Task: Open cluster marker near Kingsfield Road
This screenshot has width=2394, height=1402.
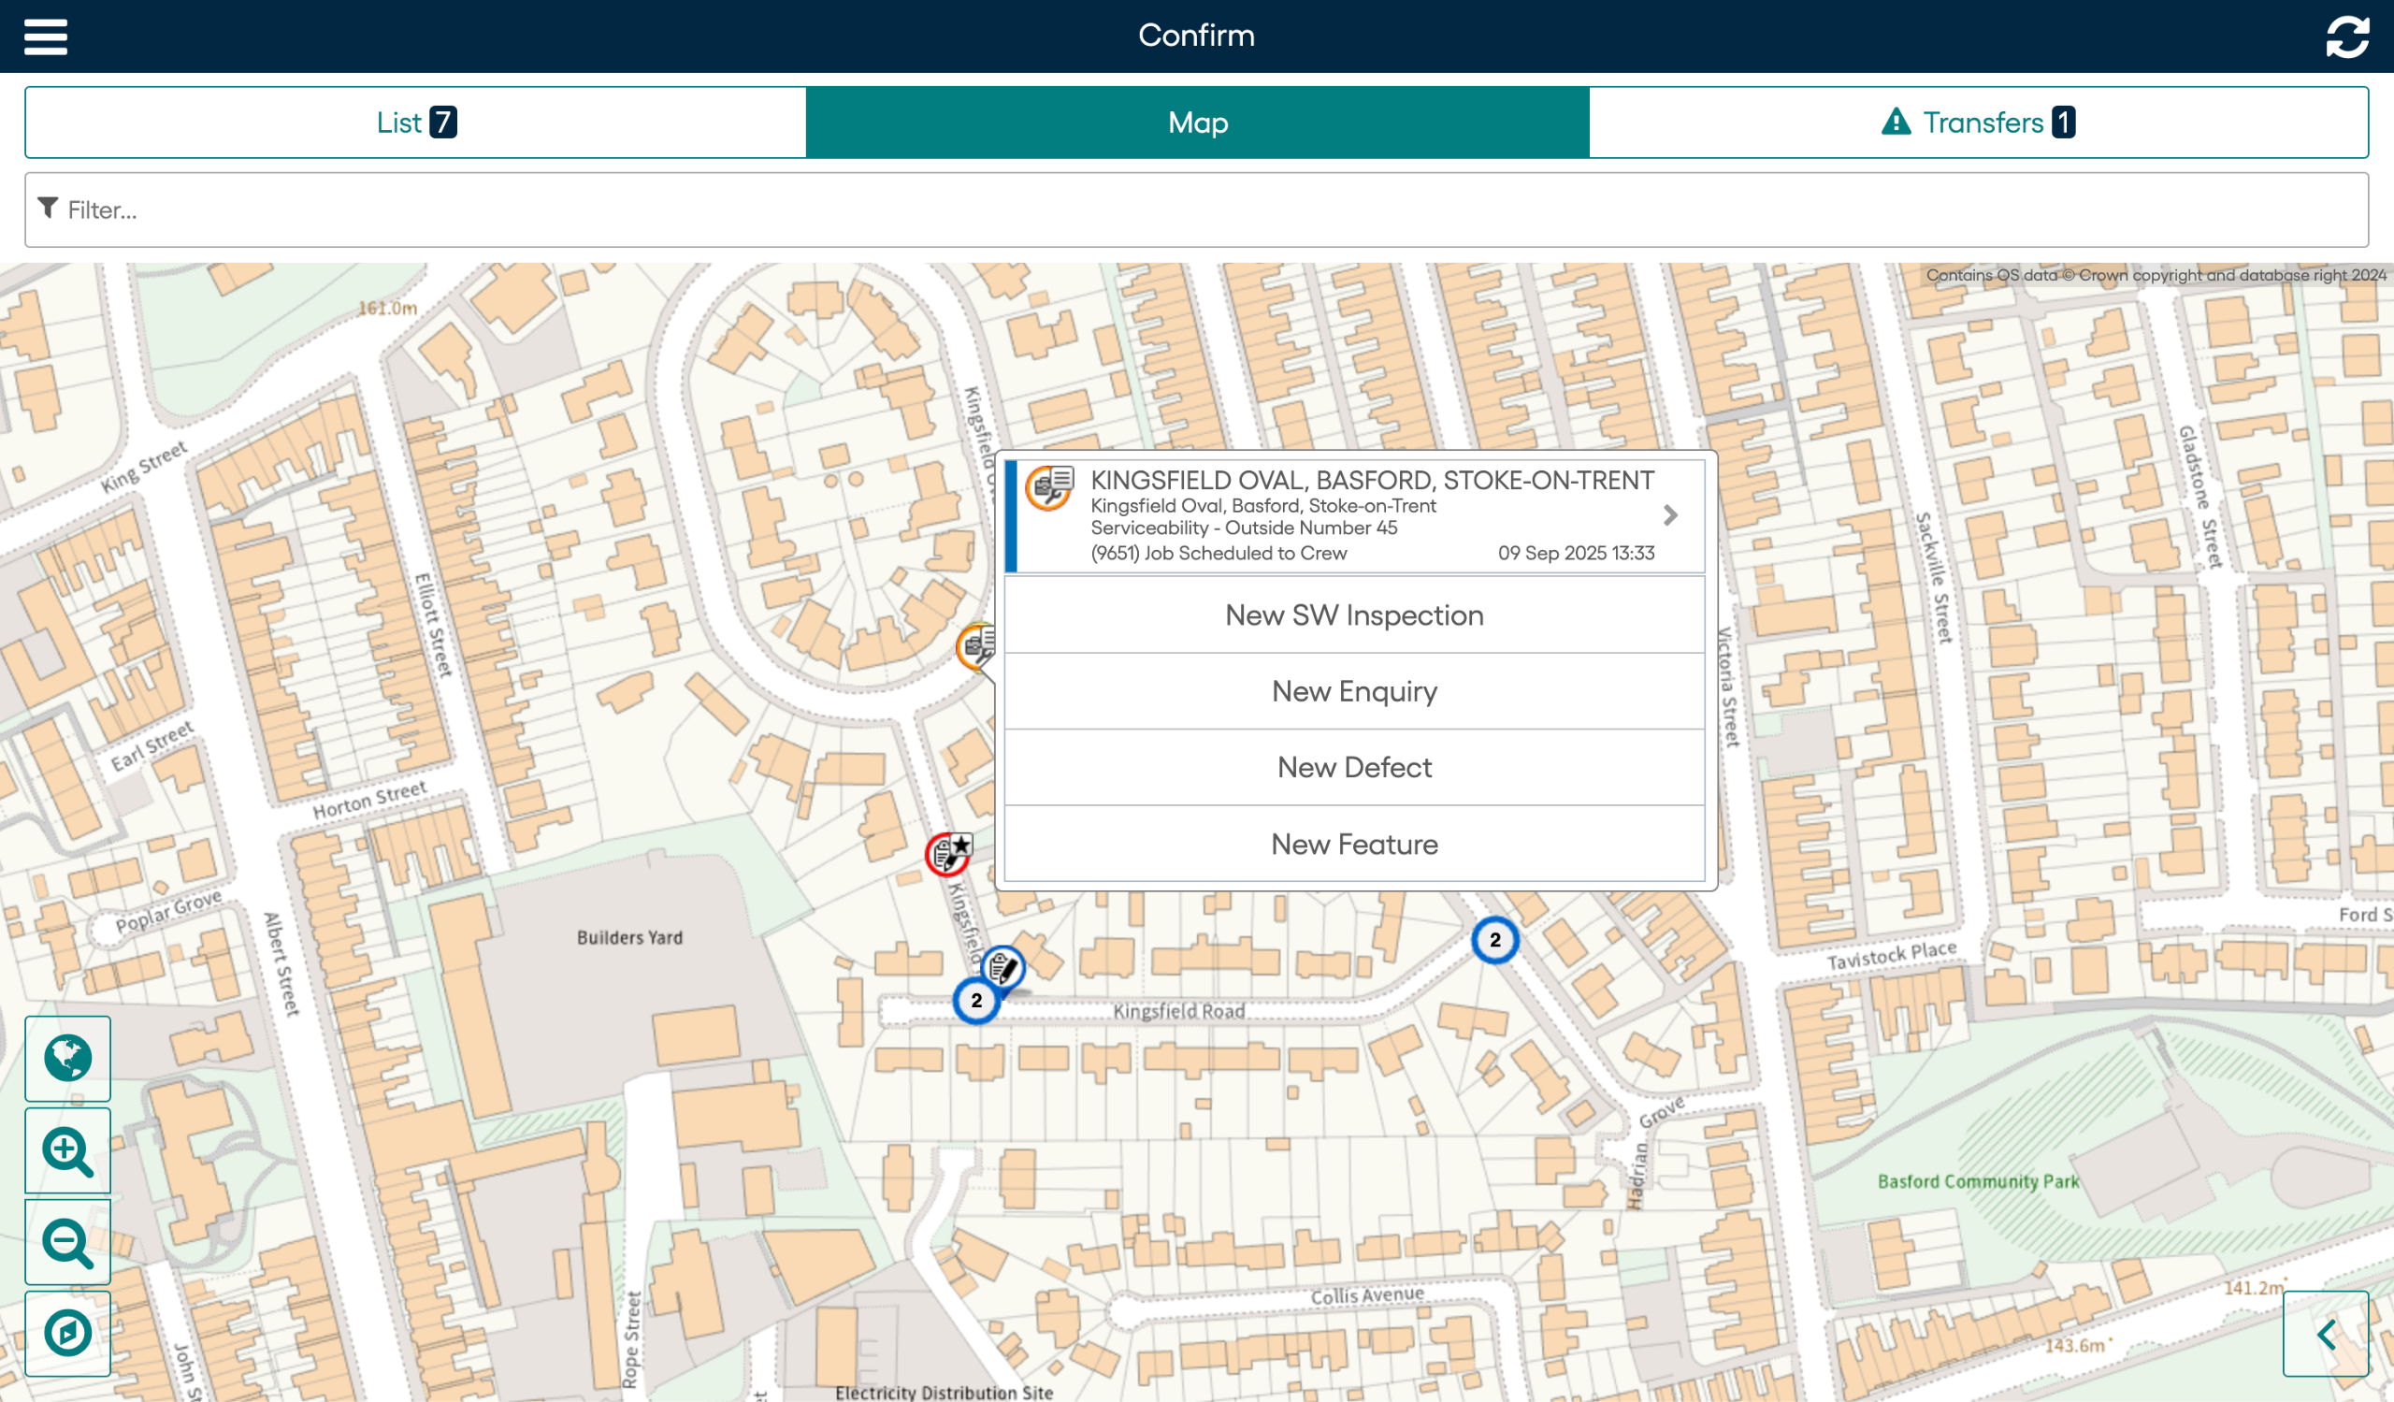Action: [x=975, y=1000]
